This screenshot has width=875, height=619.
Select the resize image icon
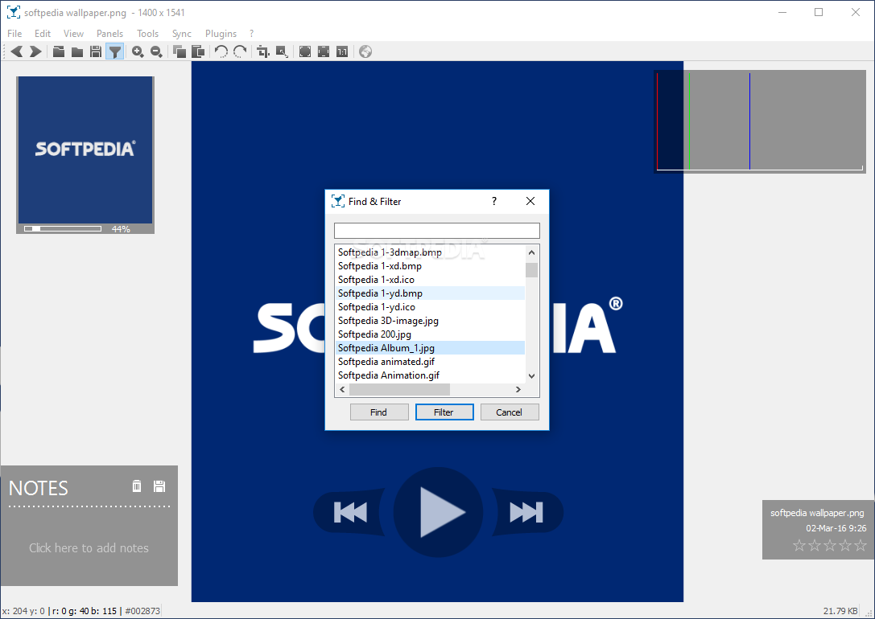(282, 51)
